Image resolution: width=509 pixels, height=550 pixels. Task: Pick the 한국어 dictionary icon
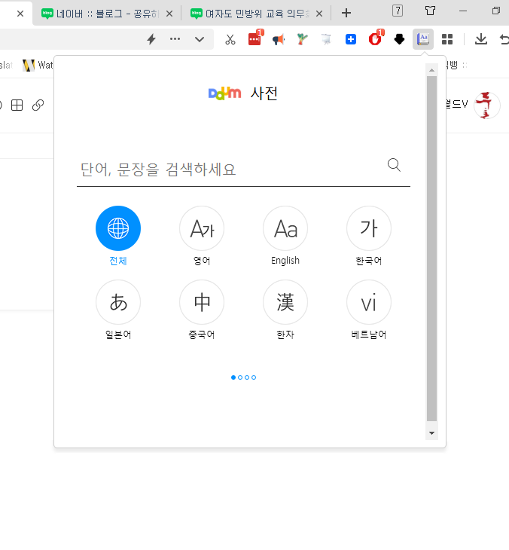(369, 228)
